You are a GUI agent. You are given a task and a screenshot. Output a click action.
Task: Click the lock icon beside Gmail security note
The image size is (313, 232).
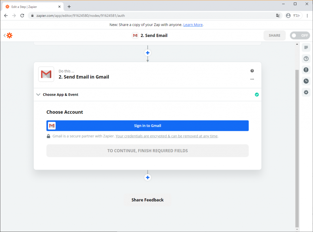pyautogui.click(x=48, y=136)
